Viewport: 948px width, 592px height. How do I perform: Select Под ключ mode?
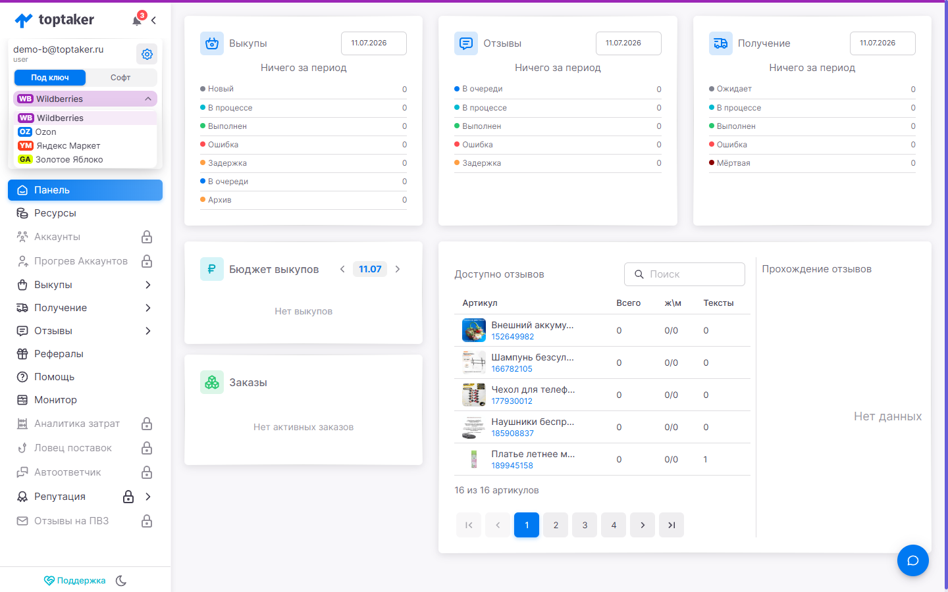tap(50, 78)
